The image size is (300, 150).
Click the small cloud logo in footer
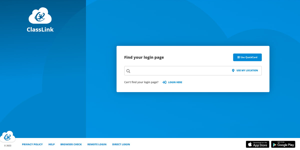click(x=7, y=136)
